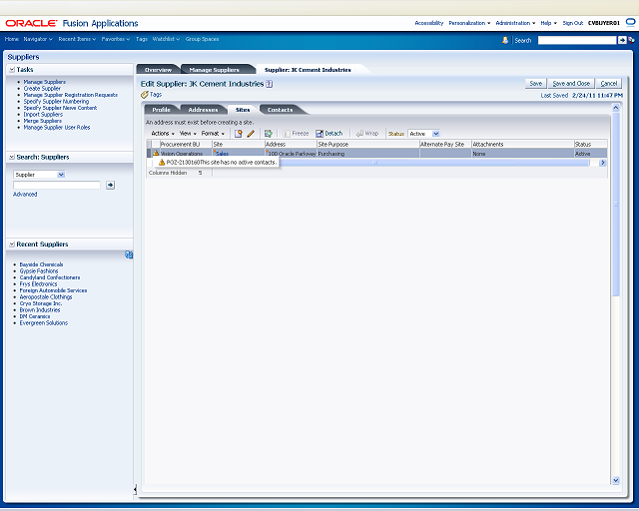Switch to the Contacts tab
Image resolution: width=639 pixels, height=511 pixels.
(x=280, y=110)
